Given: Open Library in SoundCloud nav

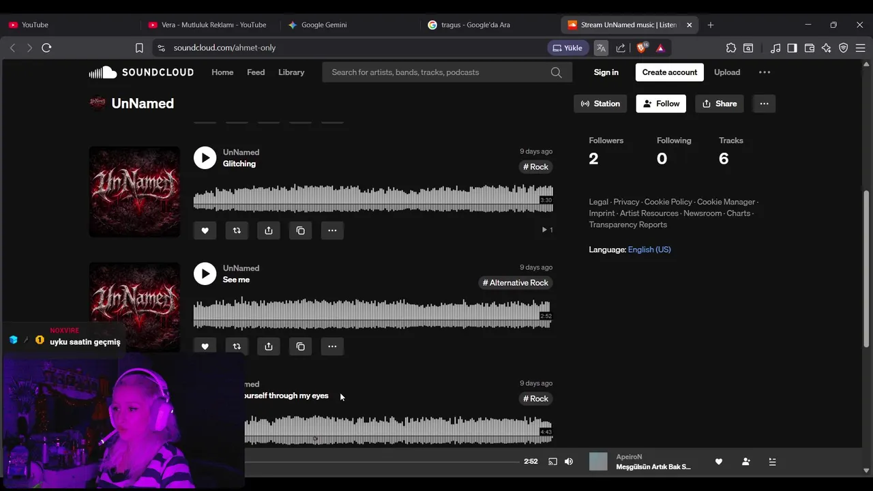Looking at the screenshot, I should [x=291, y=72].
